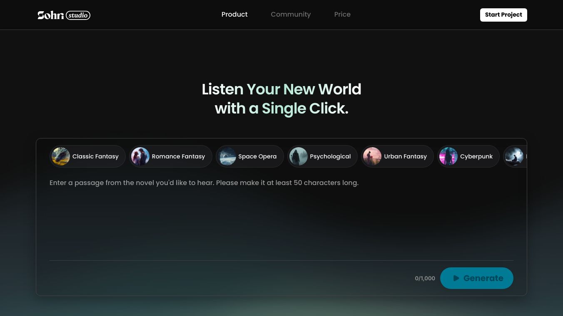563x316 pixels.
Task: Click the play icon on Generate
Action: pos(456,278)
